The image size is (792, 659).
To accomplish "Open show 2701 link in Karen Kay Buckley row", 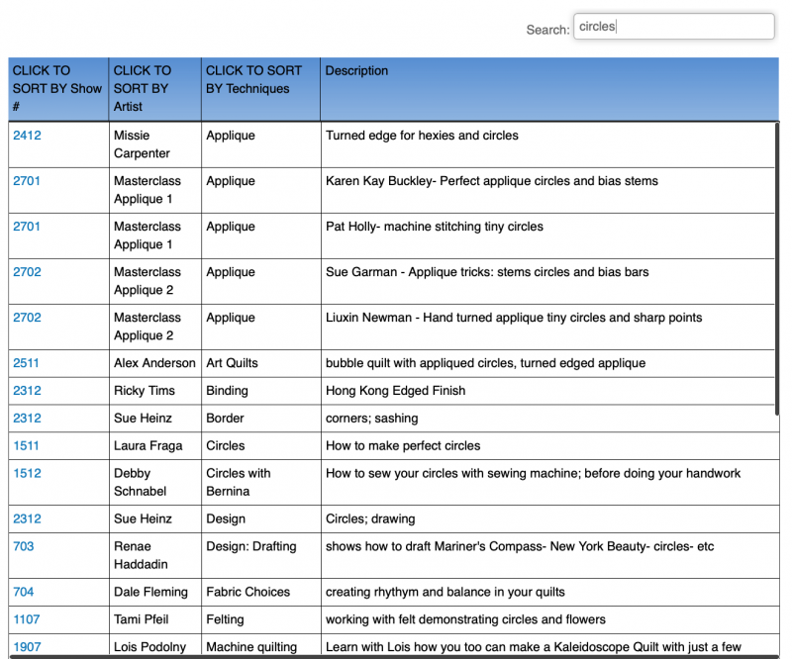I will [x=27, y=181].
